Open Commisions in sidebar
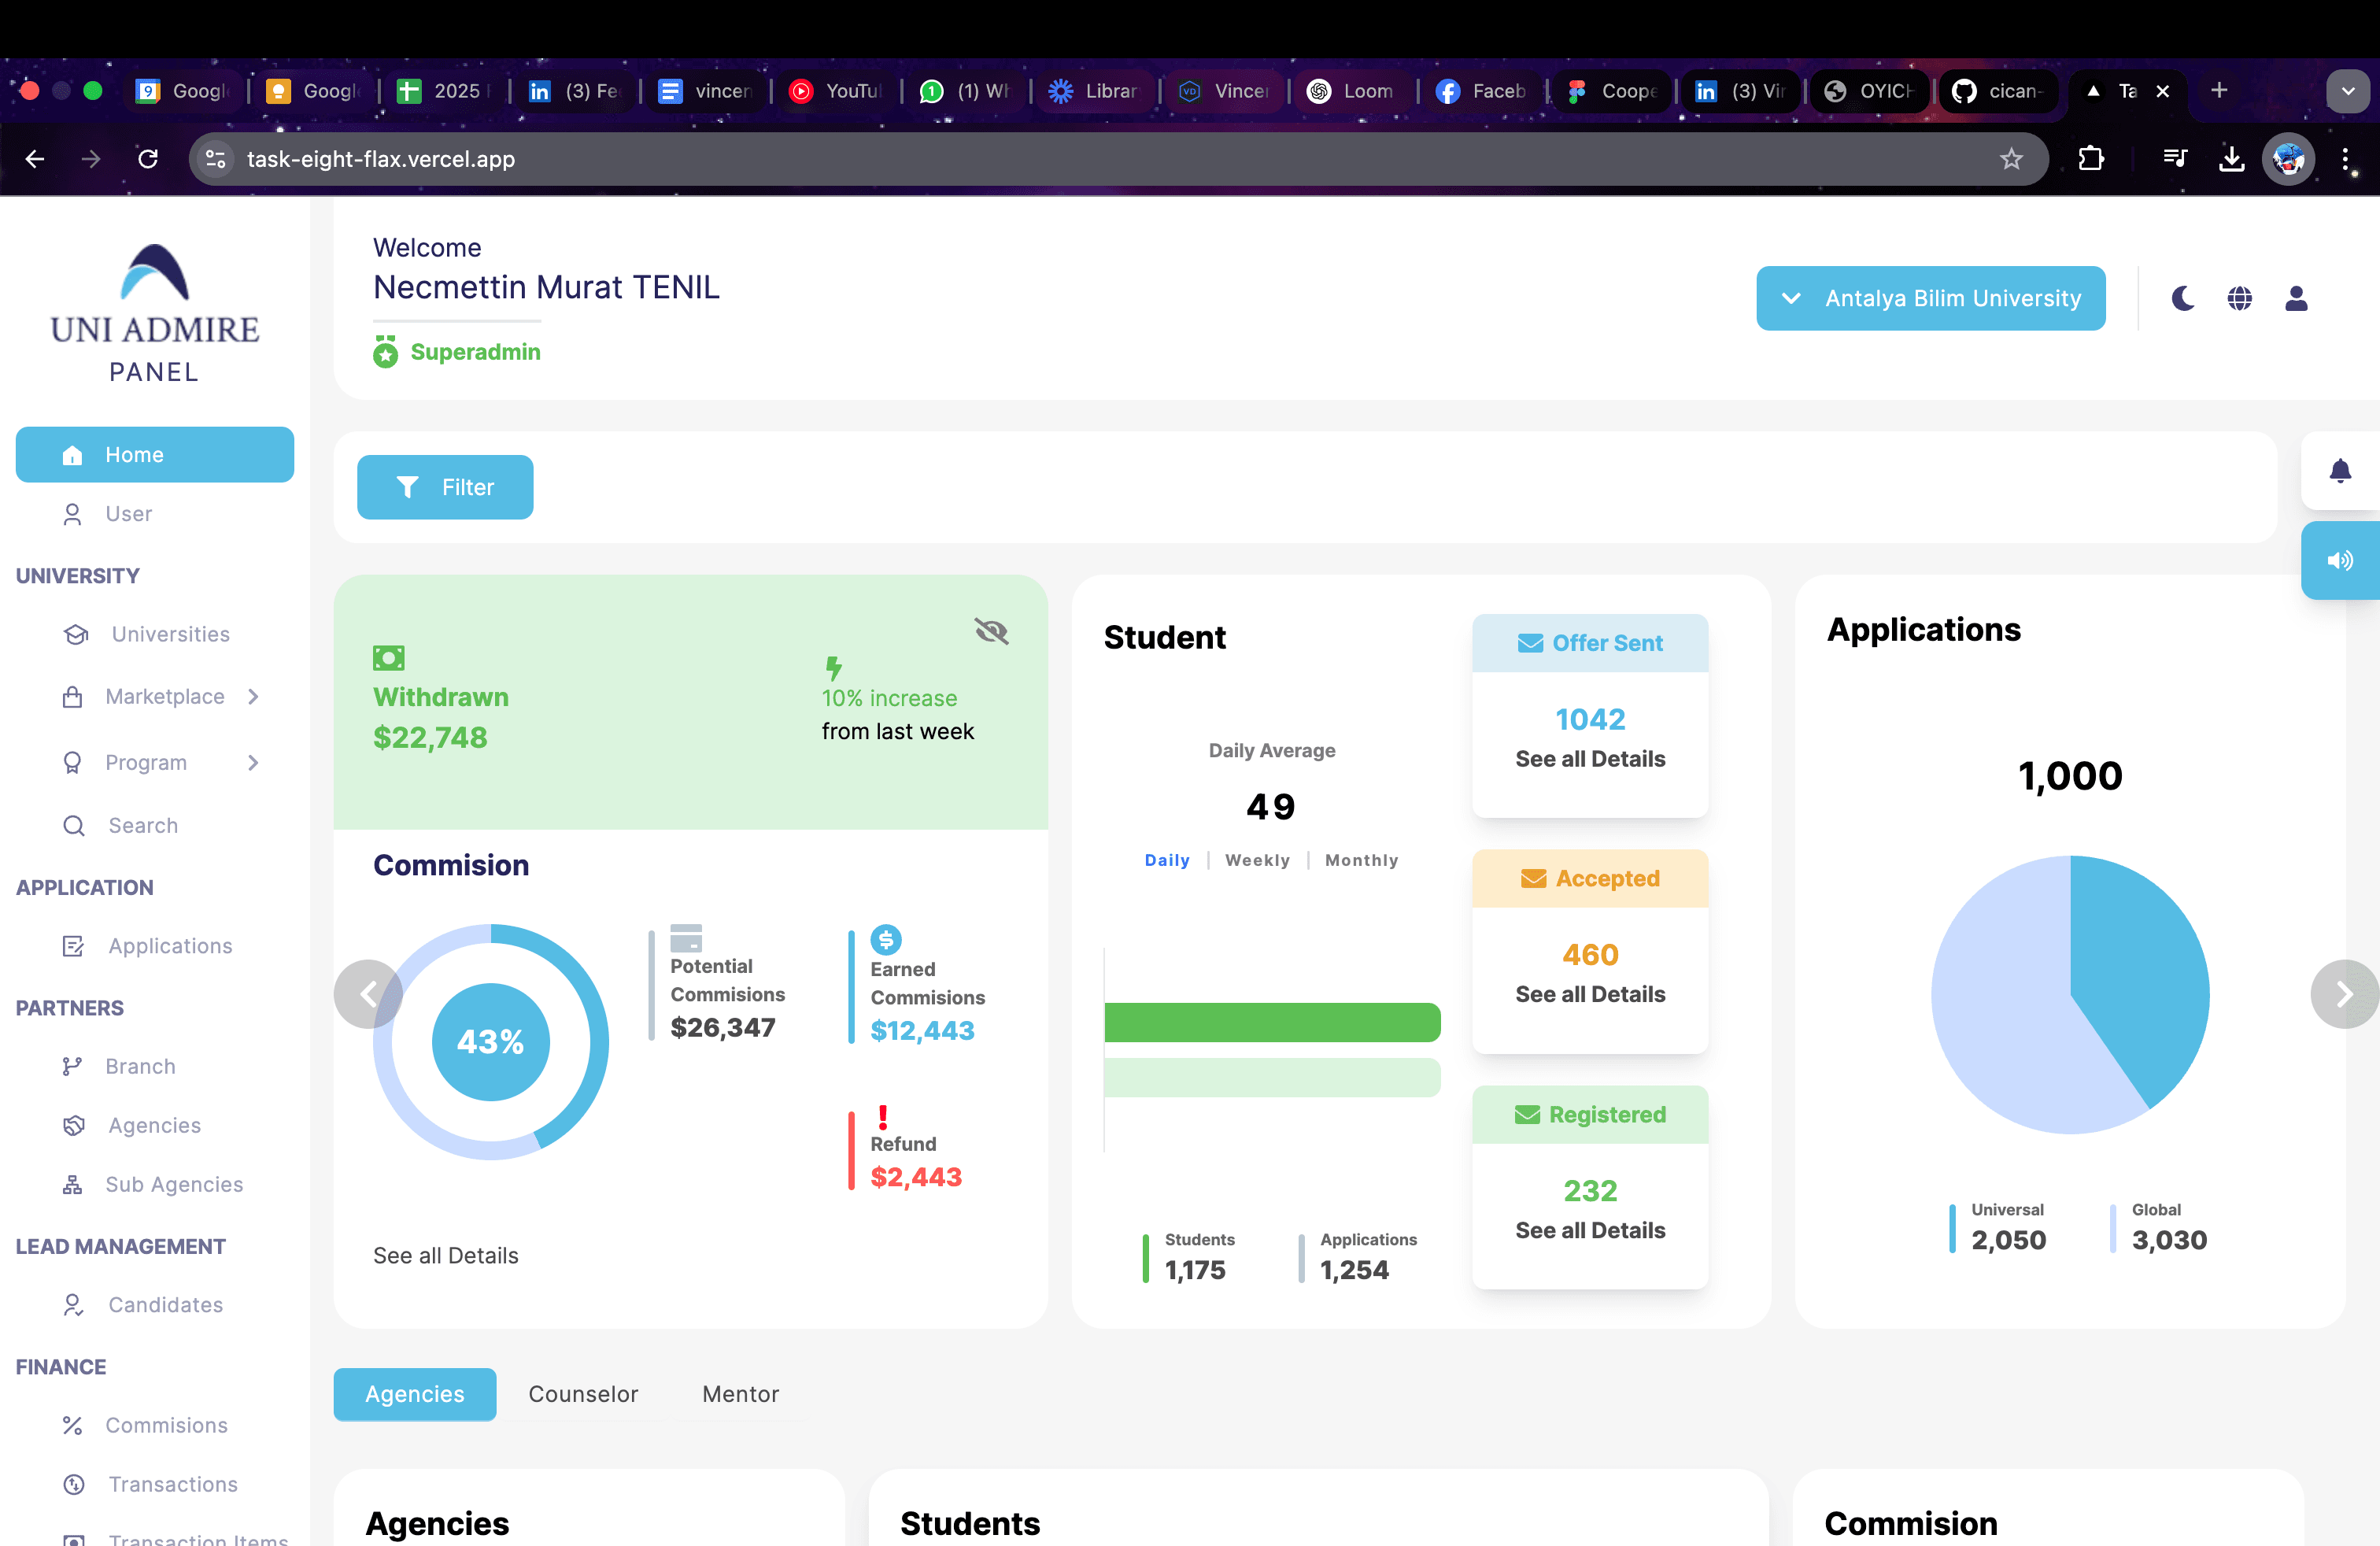This screenshot has height=1546, width=2380. (145, 1426)
